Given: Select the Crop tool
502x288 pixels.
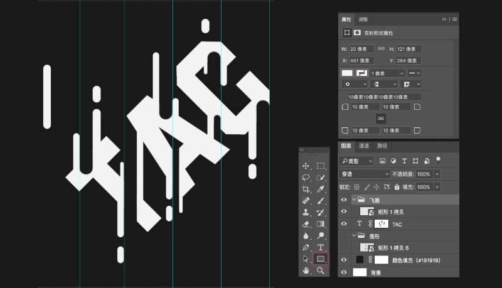Looking at the screenshot, I should pos(306,189).
